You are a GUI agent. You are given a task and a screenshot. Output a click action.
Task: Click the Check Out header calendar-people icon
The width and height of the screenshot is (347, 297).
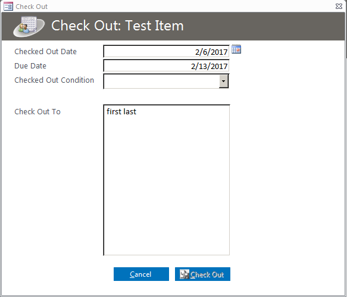point(29,26)
